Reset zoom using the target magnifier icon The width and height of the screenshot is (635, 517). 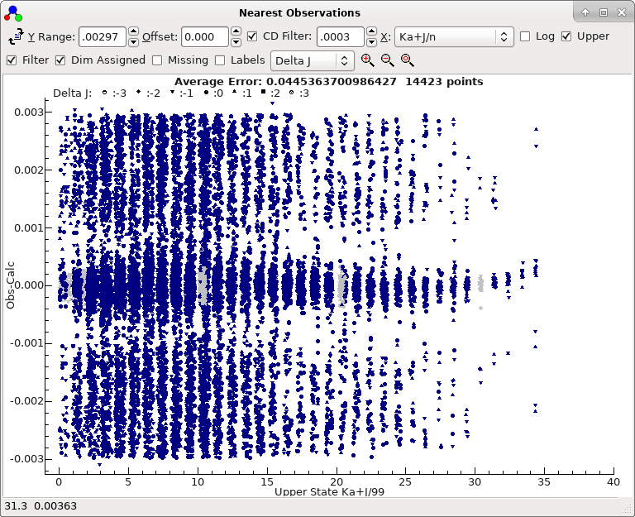407,60
